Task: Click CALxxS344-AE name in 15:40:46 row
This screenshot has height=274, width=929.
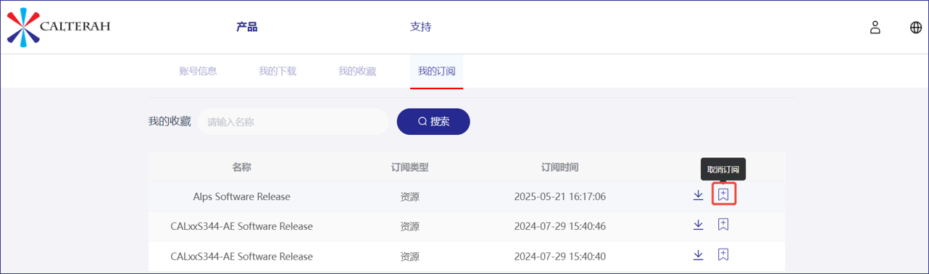Action: (x=241, y=226)
